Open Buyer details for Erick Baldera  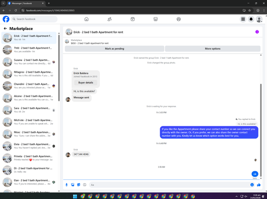pyautogui.click(x=85, y=83)
